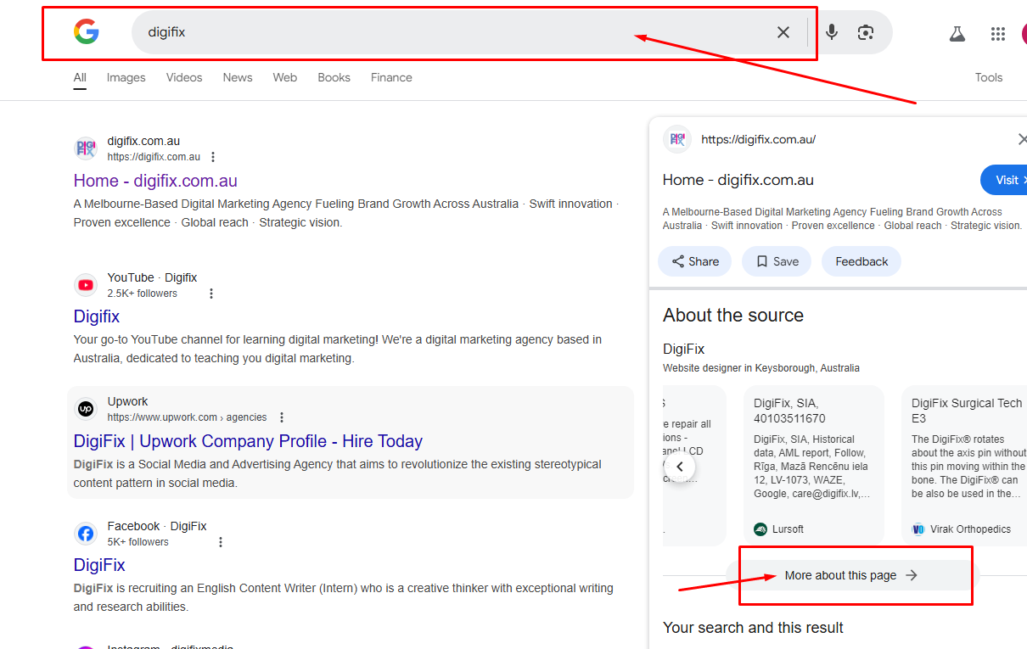This screenshot has height=649, width=1027.
Task: Open the three-dot menu for the Upwork result
Action: pos(282,417)
